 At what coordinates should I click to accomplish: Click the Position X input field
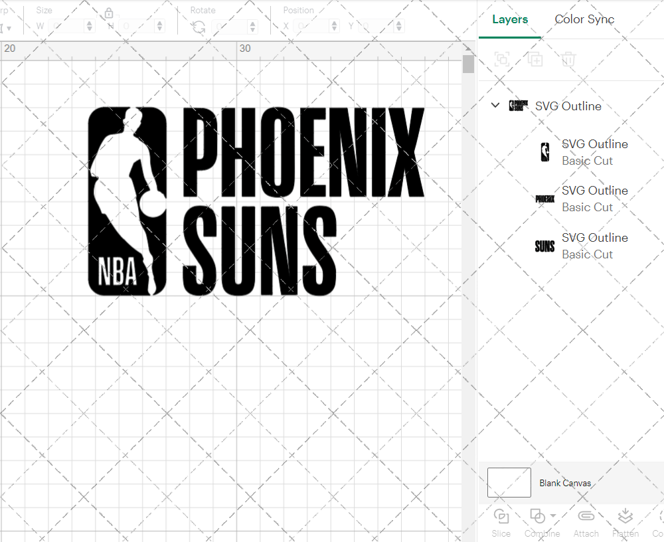(x=311, y=27)
